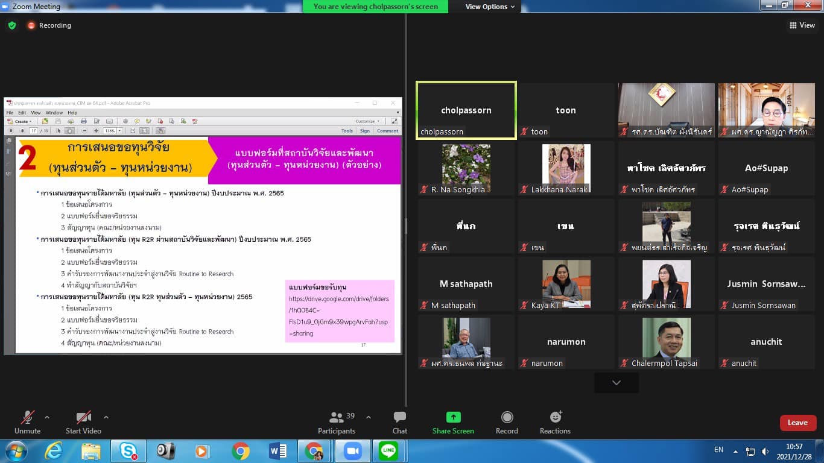The image size is (824, 463).
Task: Open the View Options dropdown
Action: coord(490,7)
